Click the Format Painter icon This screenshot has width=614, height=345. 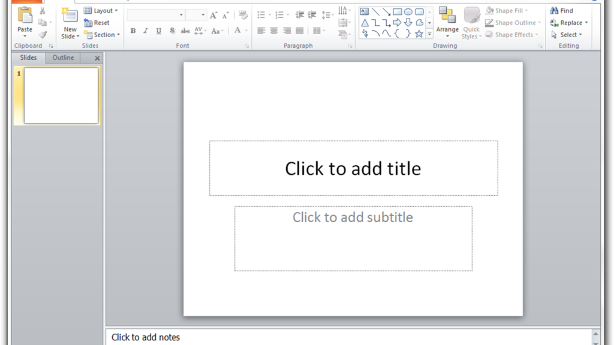(42, 35)
